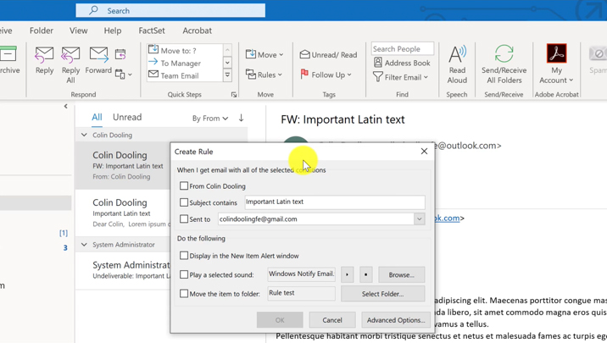The width and height of the screenshot is (607, 343).
Task: Click the Select Folder button
Action: [382, 294]
